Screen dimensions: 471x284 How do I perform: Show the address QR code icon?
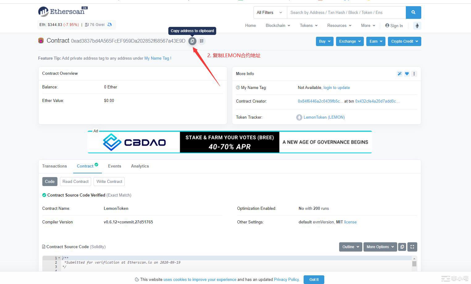click(x=202, y=41)
